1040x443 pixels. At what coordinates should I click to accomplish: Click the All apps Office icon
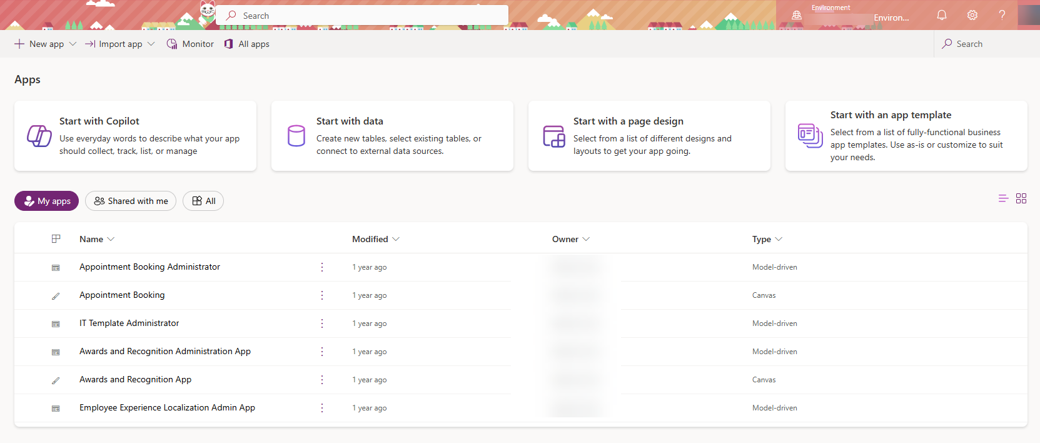228,44
